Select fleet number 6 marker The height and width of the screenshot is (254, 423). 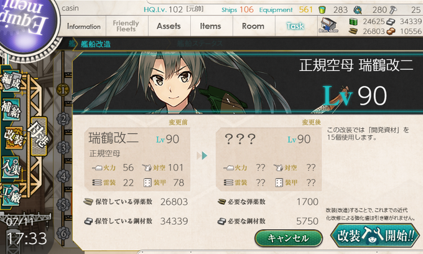tap(63, 233)
